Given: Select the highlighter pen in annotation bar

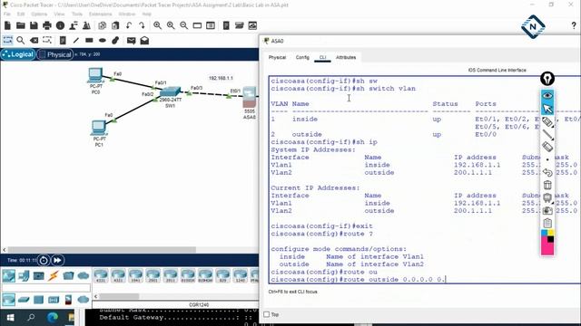Looking at the screenshot, I should (x=547, y=122).
